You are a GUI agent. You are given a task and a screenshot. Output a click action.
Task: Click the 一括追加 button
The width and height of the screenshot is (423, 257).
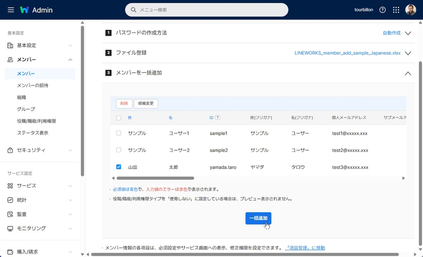[258, 218]
